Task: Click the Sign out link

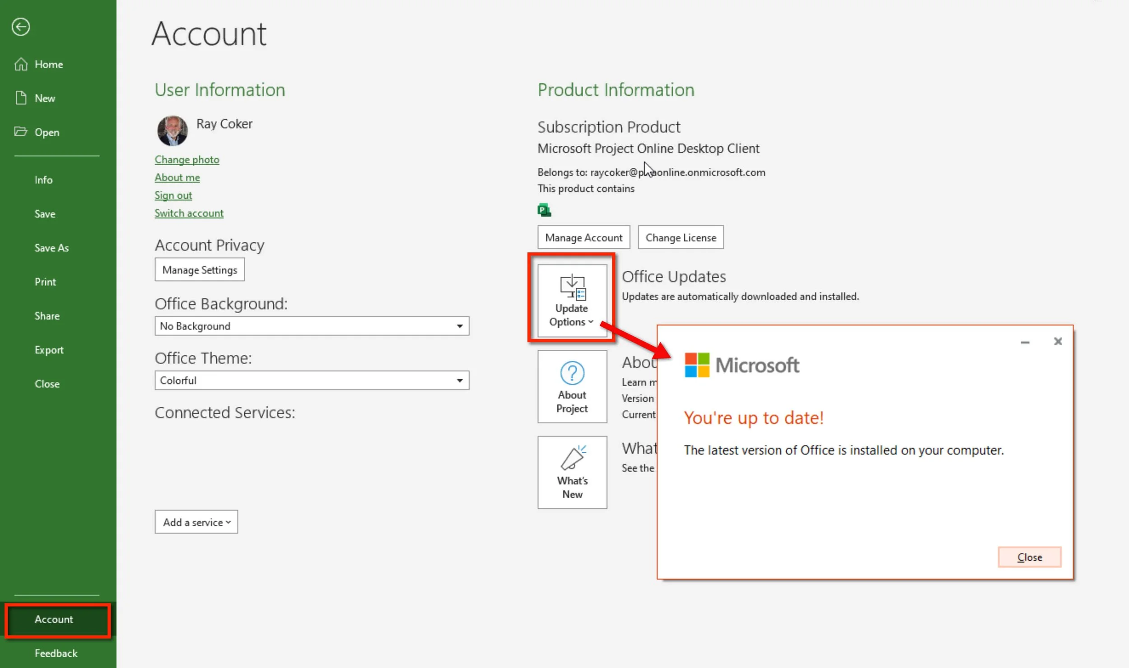Action: [x=173, y=195]
